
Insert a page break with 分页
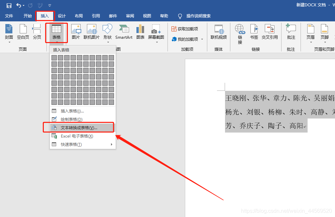37,32
